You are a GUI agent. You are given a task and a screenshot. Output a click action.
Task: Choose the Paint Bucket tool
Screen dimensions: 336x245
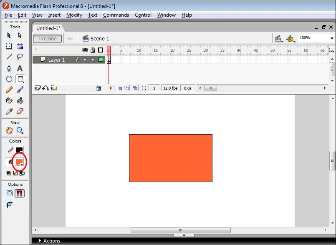click(x=20, y=100)
